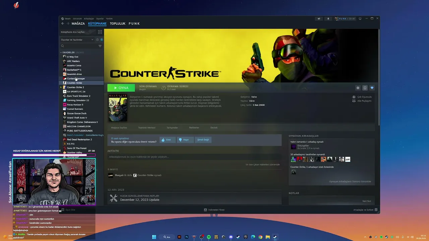Switch to the MAĞAZA tab
The image size is (429, 241).
point(78,24)
